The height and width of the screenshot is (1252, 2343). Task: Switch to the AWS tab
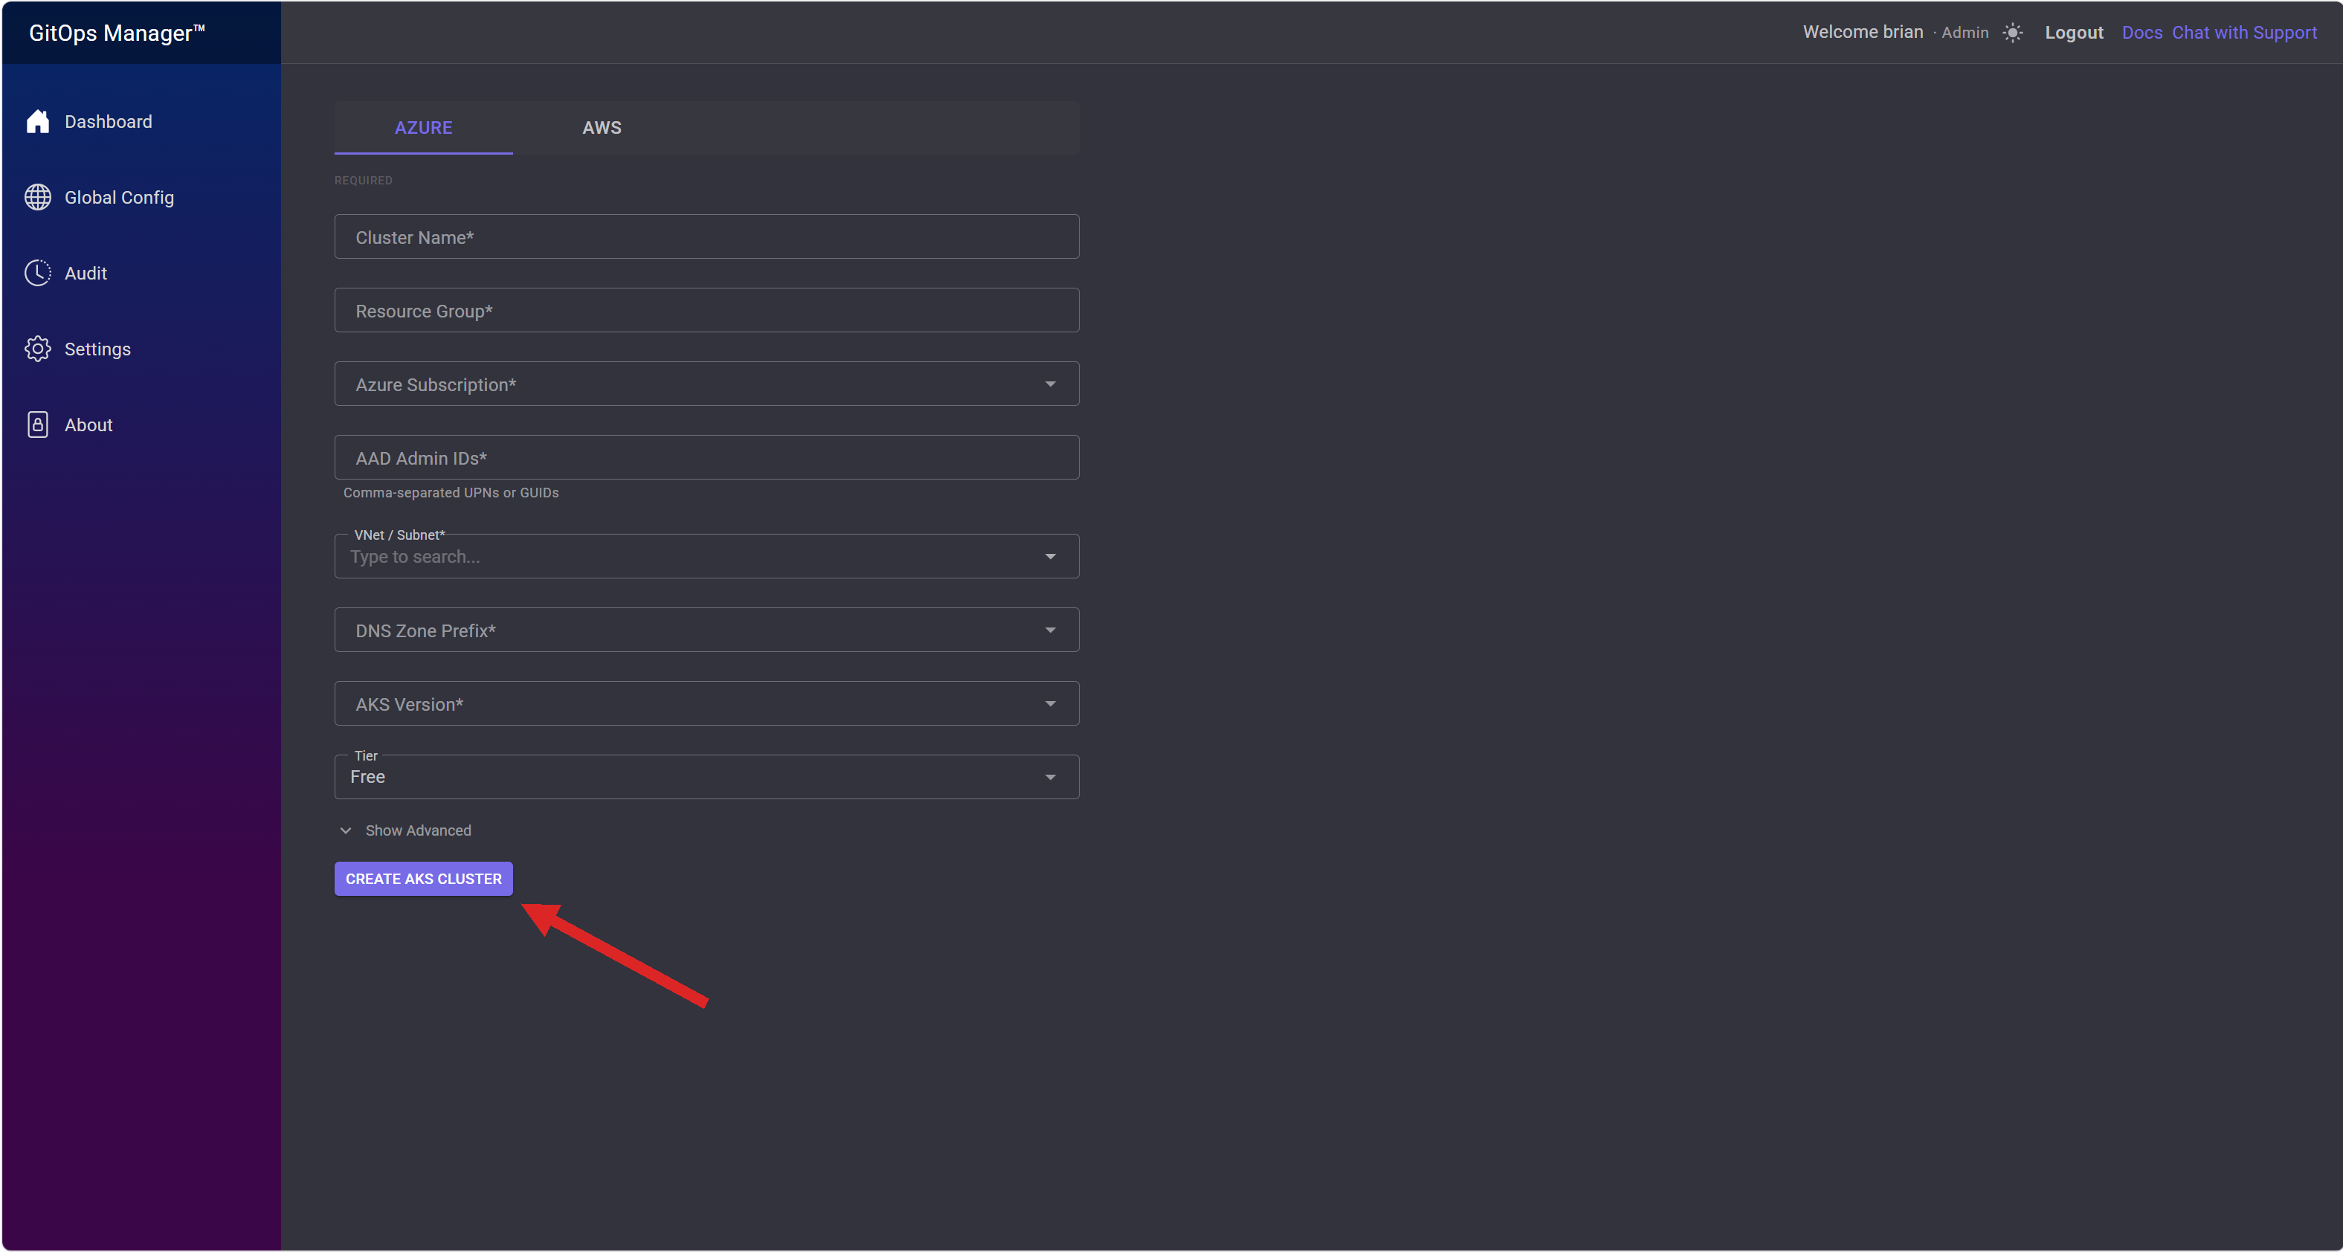(x=602, y=127)
